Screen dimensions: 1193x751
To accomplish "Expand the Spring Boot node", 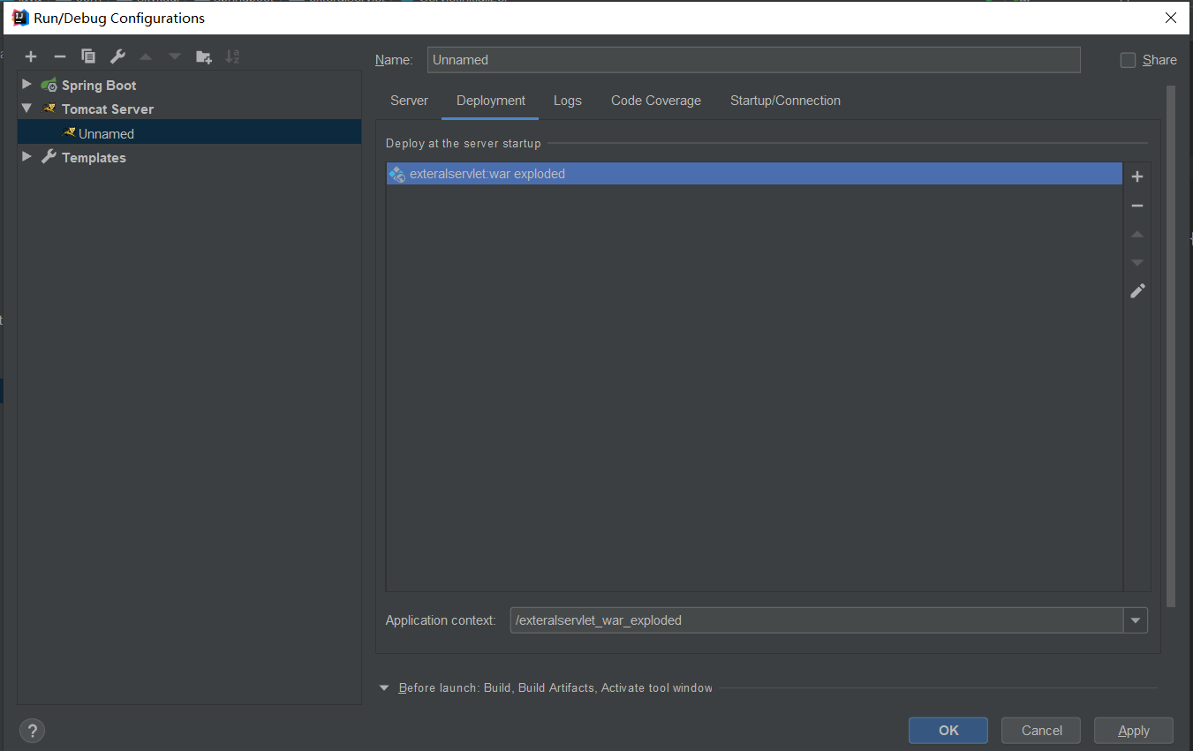I will [26, 84].
